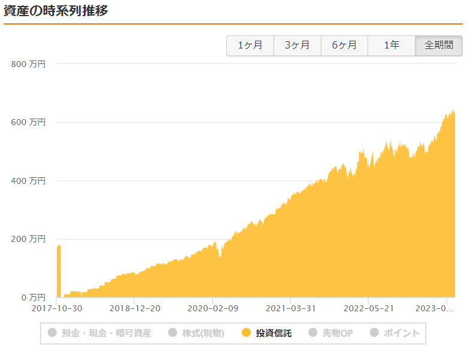Click the truncated 2023-0... date label
Screen dimensions: 467x352
click(435, 308)
